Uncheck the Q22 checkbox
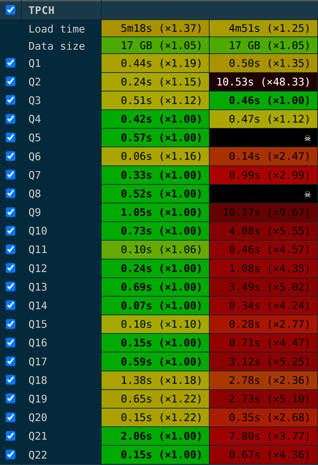 tap(11, 454)
